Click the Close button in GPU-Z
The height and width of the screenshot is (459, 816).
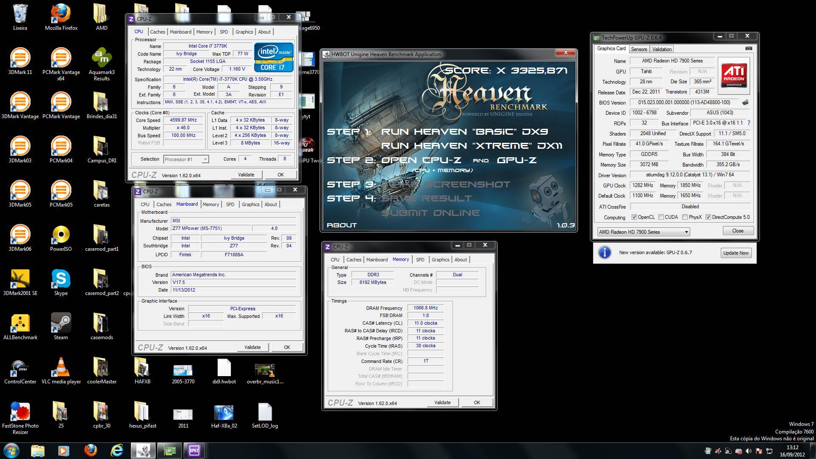pos(738,231)
